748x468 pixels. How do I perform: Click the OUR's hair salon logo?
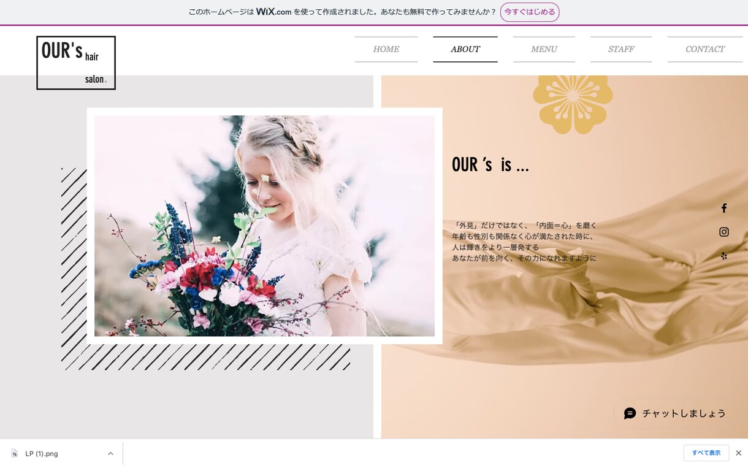pos(76,63)
